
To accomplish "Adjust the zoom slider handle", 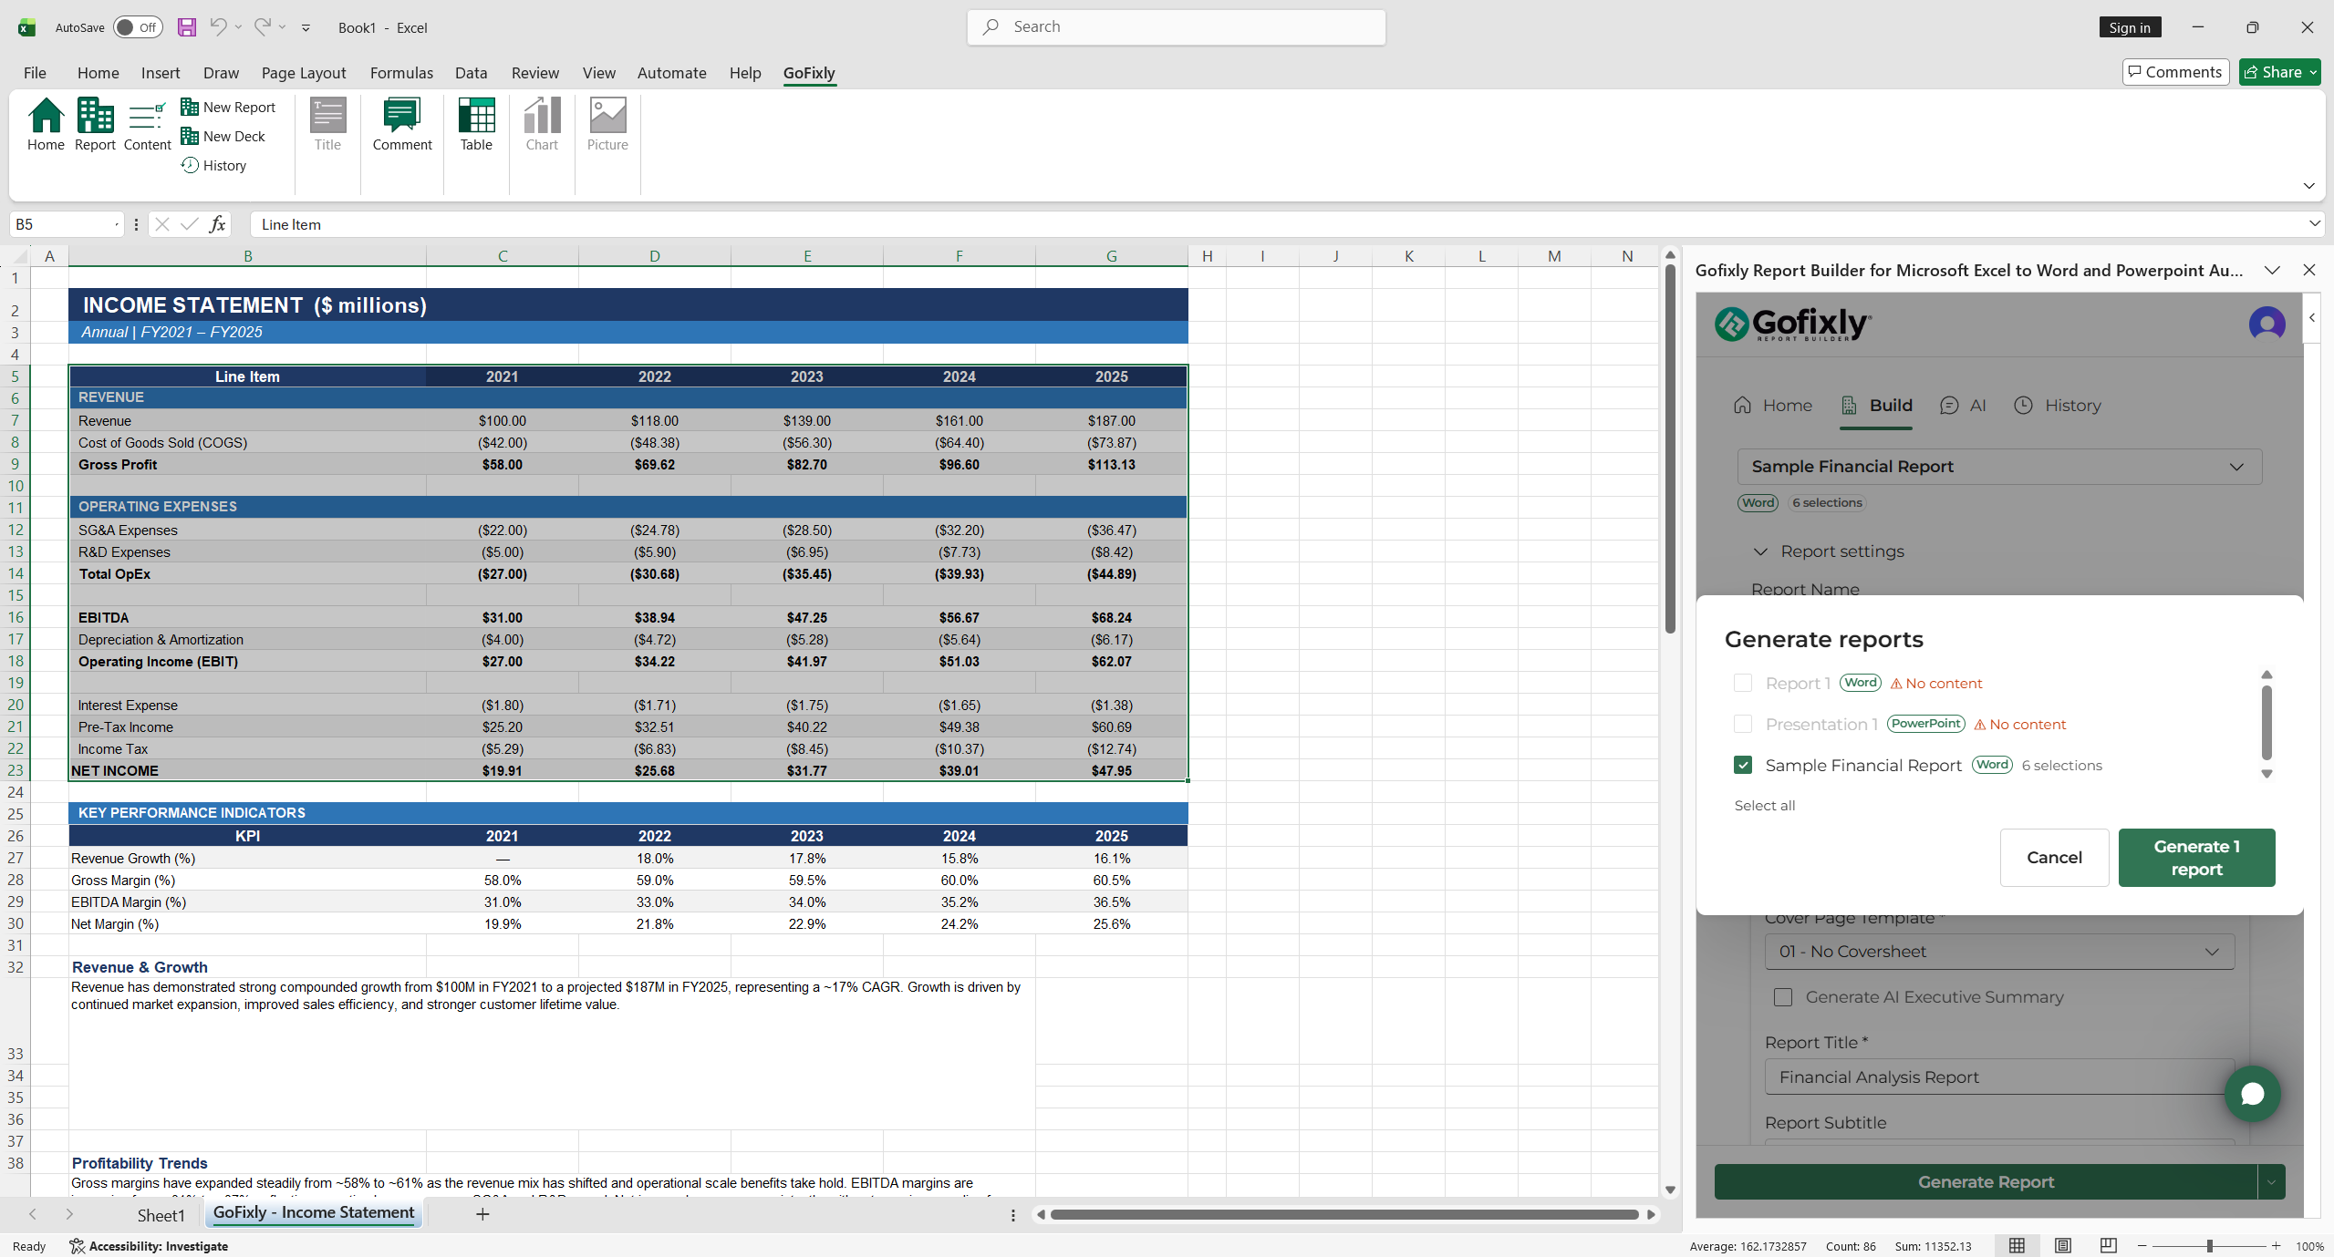I will coord(2209,1246).
